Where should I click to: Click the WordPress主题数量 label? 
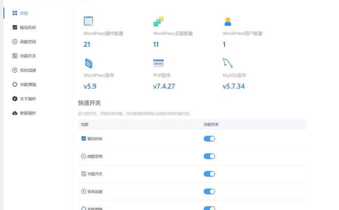173,33
